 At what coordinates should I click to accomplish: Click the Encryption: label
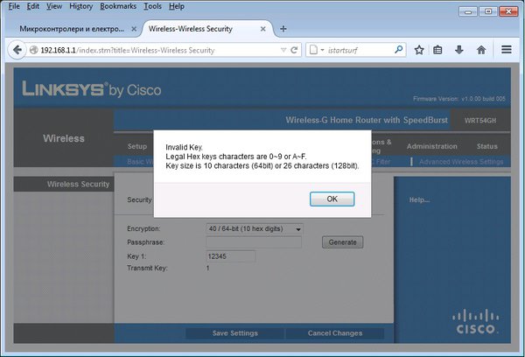(143, 228)
